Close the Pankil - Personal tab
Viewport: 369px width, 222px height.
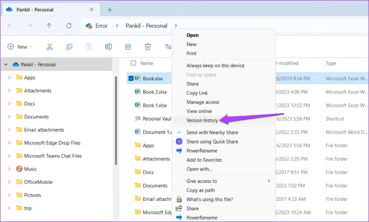91,10
